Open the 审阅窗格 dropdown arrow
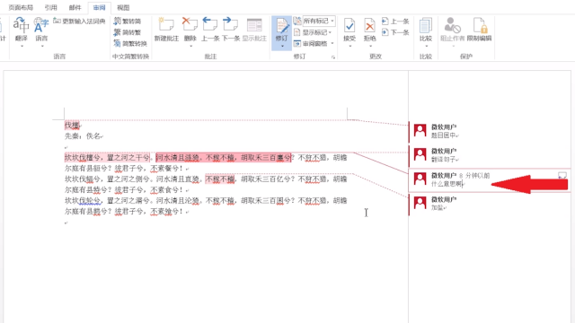 pyautogui.click(x=332, y=44)
